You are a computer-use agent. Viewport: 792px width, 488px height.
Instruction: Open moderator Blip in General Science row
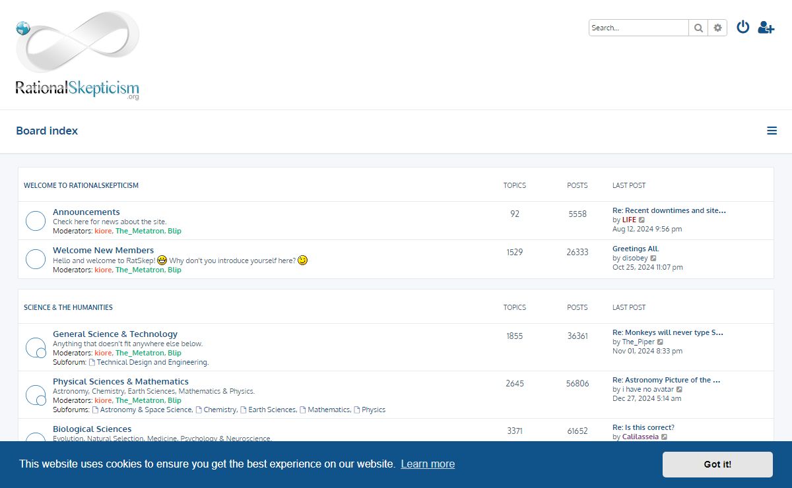tap(174, 353)
